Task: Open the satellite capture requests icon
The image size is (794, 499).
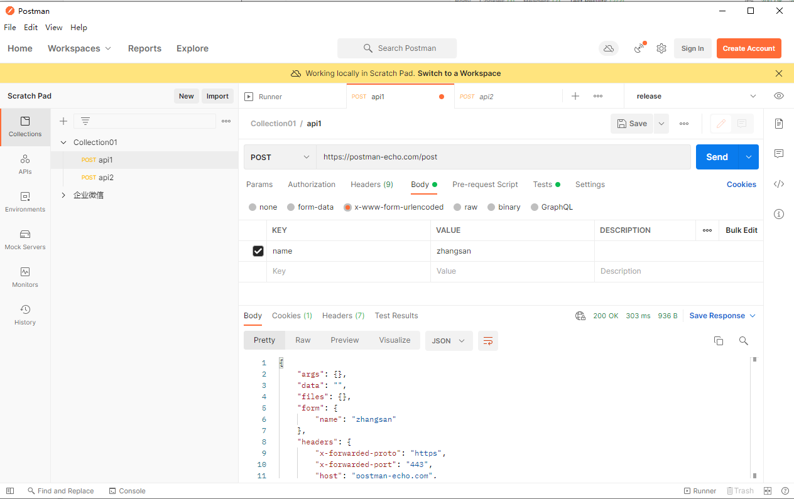Action: (639, 48)
